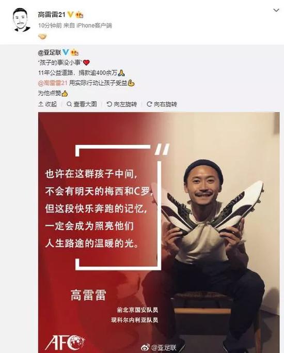Image resolution: width=284 pixels, height=353 pixels.
Task: Rotate image left with 向左旋转
Action: [x=122, y=104]
